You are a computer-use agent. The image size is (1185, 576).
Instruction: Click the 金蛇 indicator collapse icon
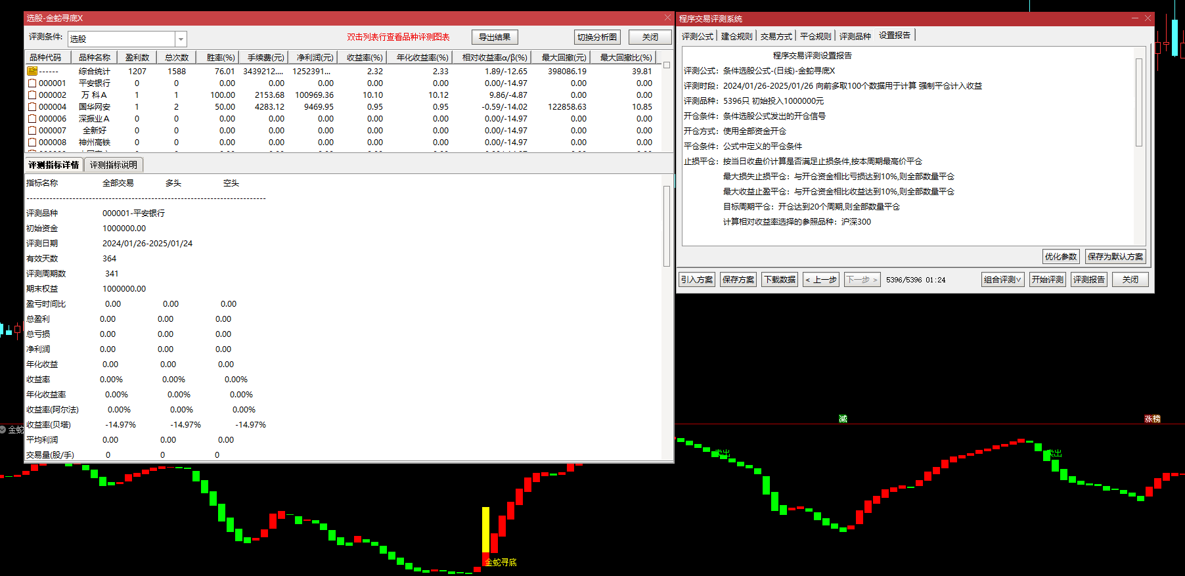click(3, 430)
